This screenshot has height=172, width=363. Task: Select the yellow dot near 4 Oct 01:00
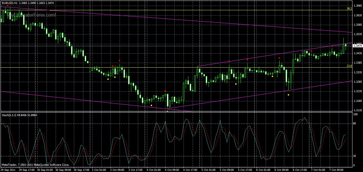click(x=151, y=105)
